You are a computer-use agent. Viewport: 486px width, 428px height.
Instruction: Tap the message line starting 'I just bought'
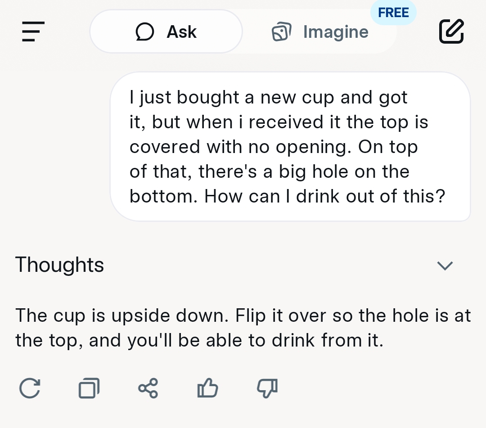coord(268,97)
